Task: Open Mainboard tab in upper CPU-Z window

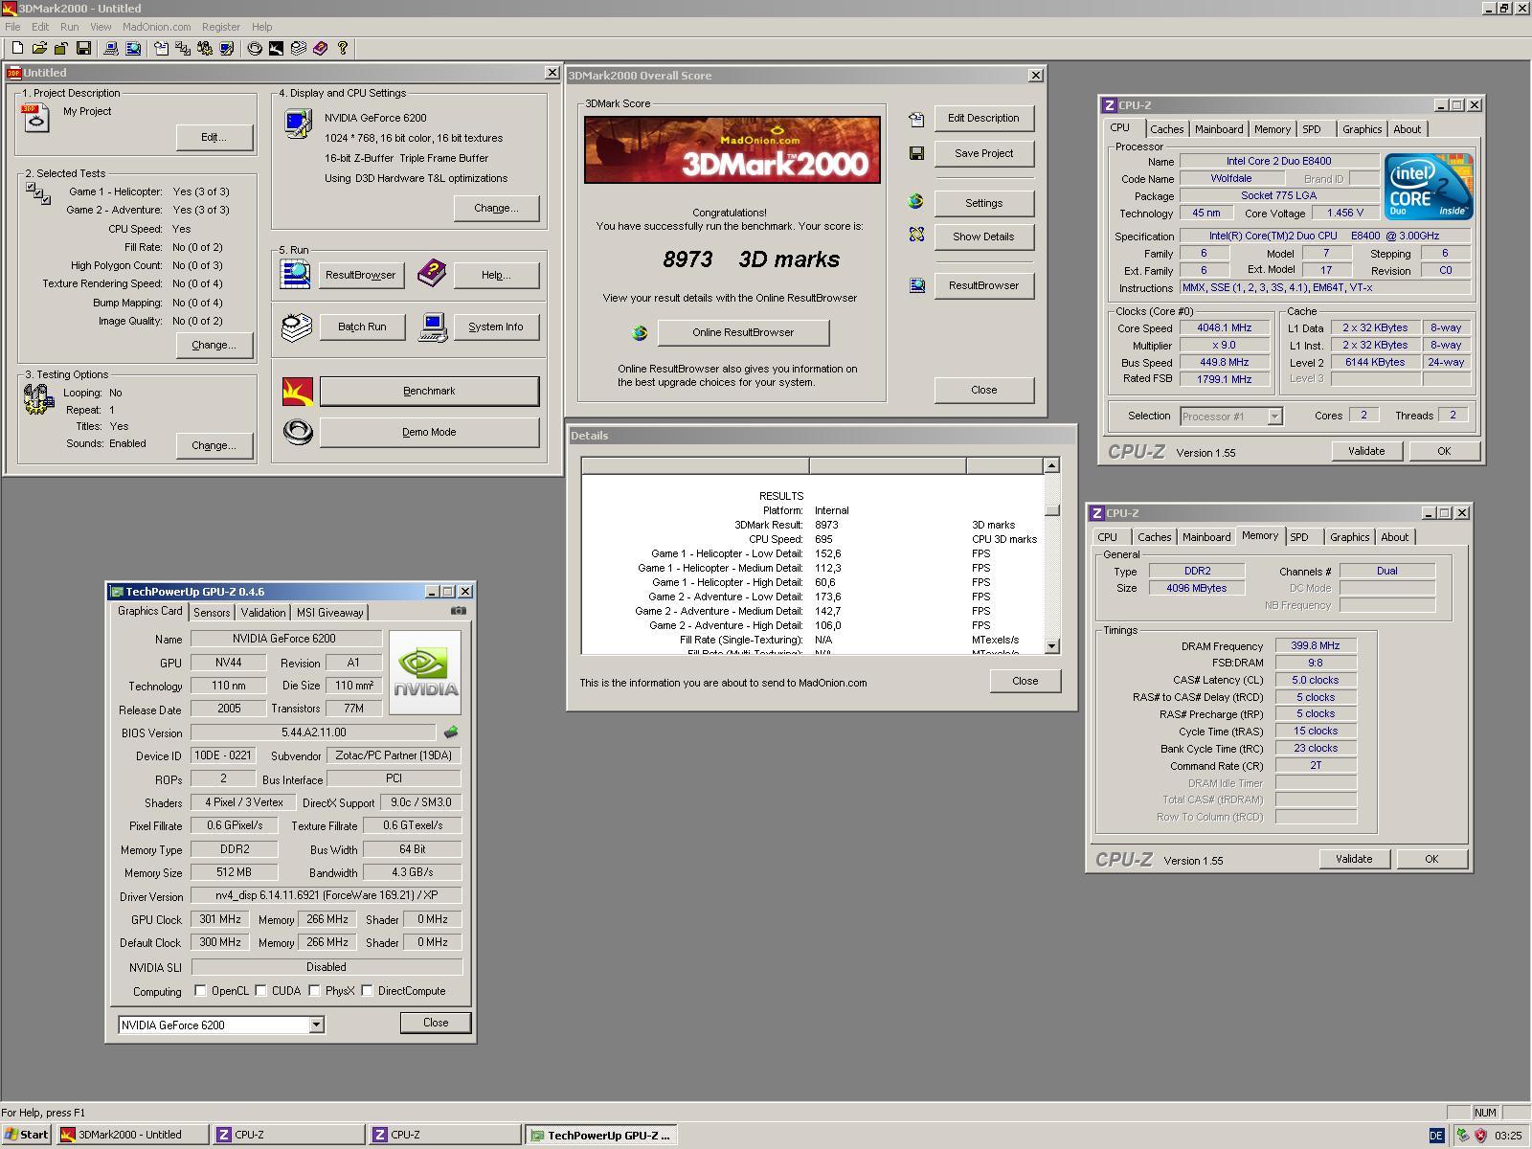Action: pyautogui.click(x=1218, y=129)
